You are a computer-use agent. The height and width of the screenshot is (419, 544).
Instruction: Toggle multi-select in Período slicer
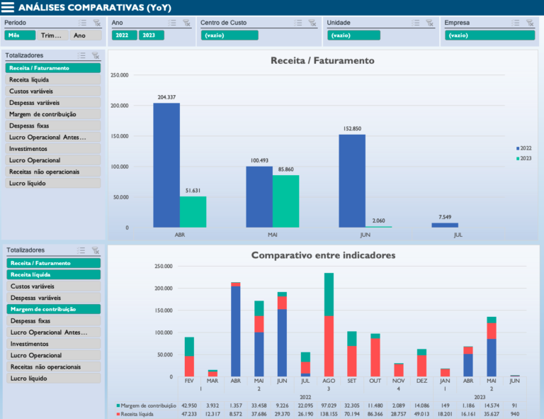point(83,23)
